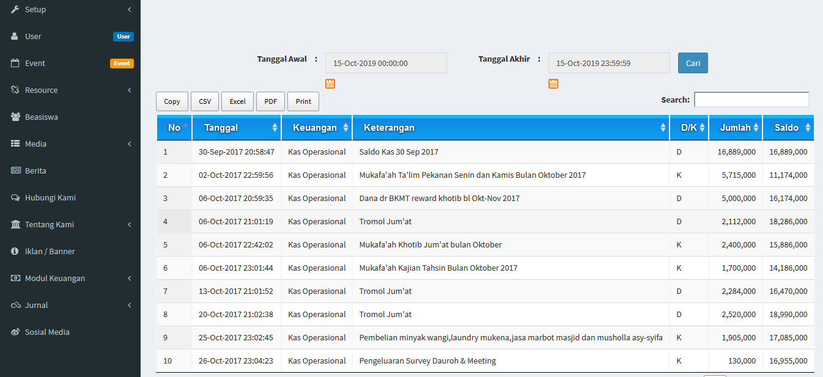Click the Modul Keuangan money icon
Screen dimensions: 823x377
(x=16, y=278)
